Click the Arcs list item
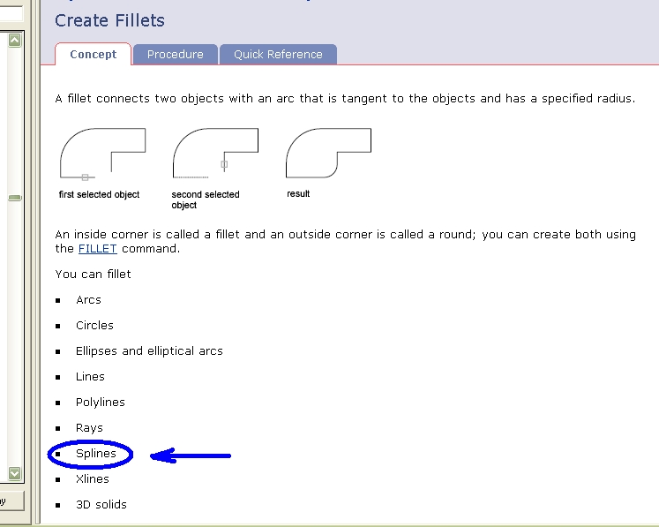Image resolution: width=659 pixels, height=527 pixels. (88, 300)
